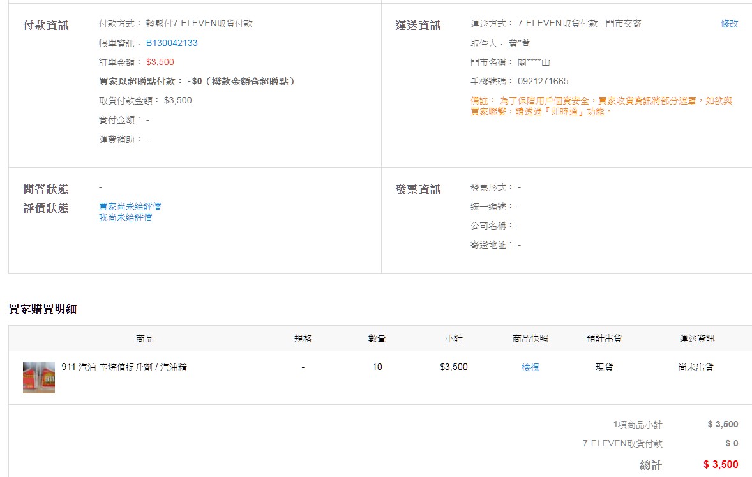
Task: Click the 尚未出貨 shipping status
Action: coord(696,367)
